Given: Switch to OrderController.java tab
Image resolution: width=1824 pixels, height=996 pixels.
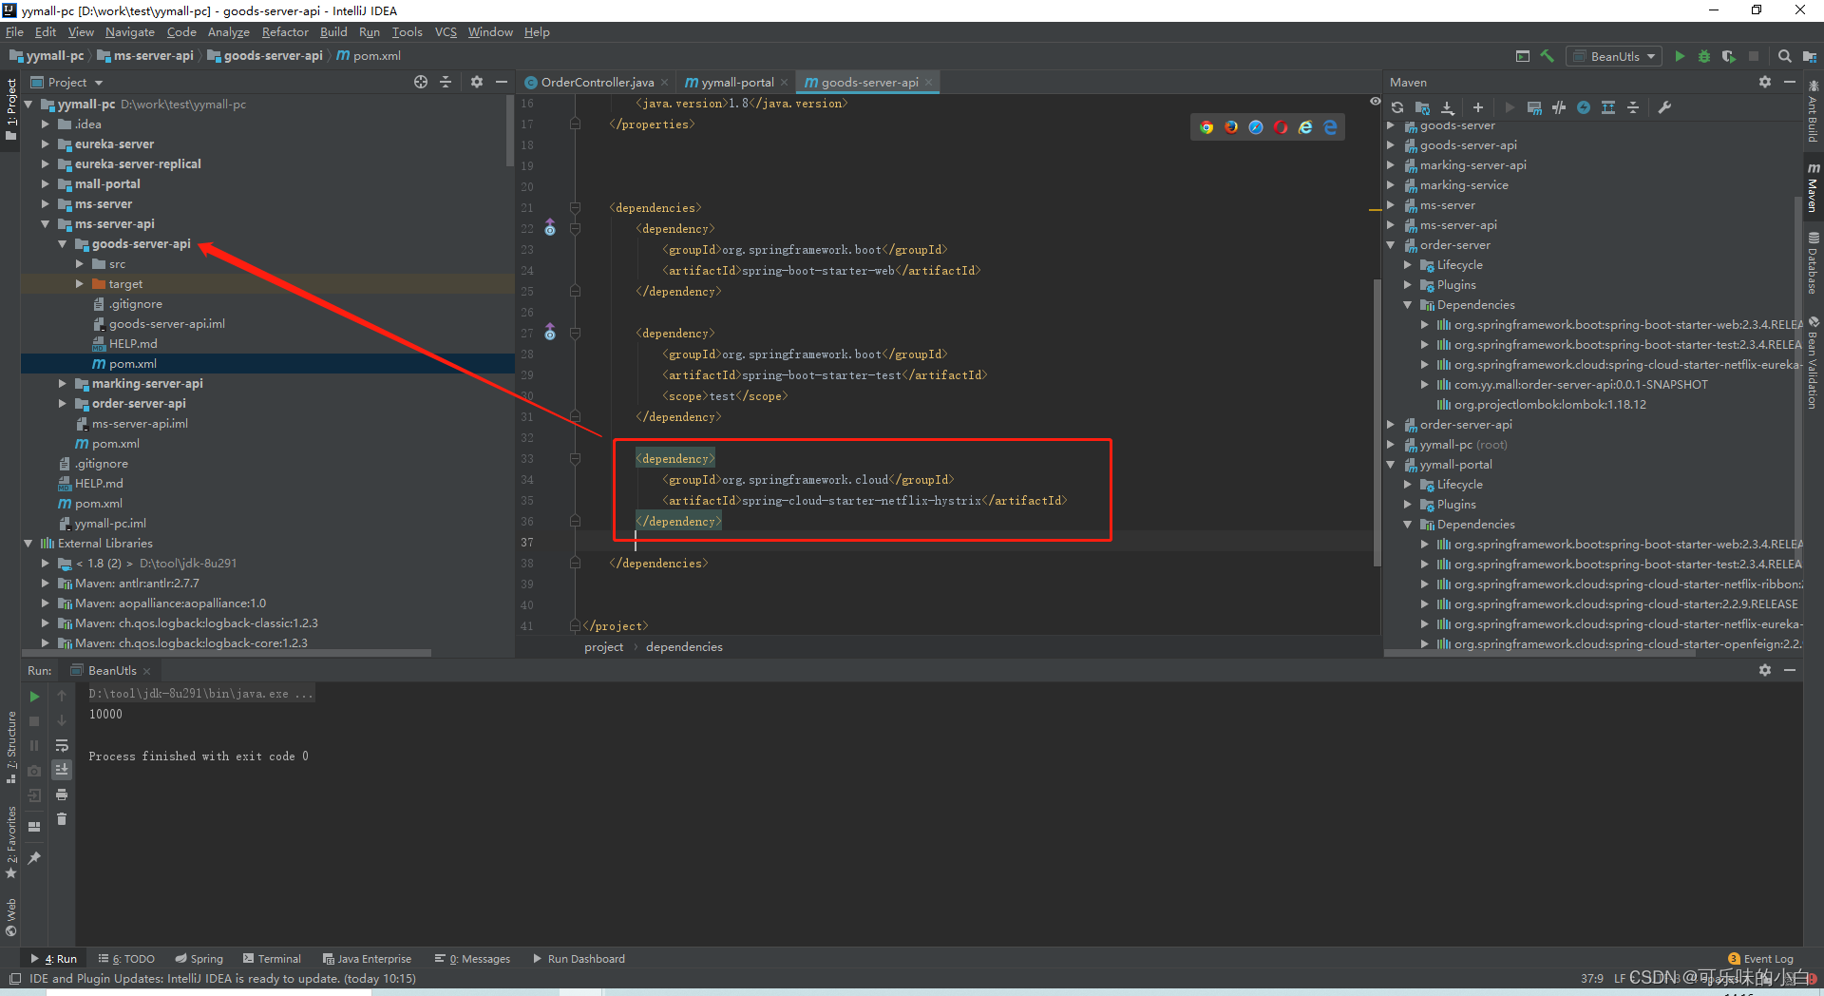Looking at the screenshot, I should (598, 83).
